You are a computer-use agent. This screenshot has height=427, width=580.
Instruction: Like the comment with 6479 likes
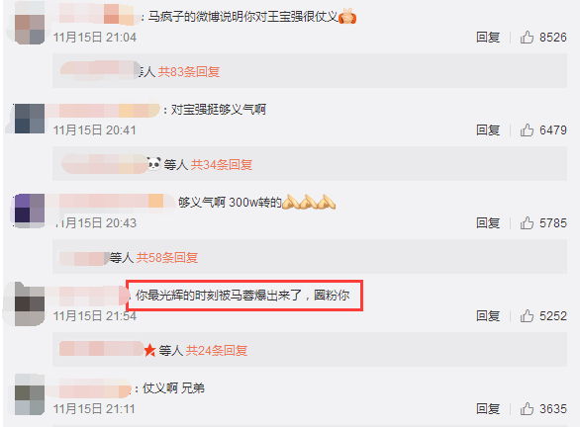coord(527,130)
